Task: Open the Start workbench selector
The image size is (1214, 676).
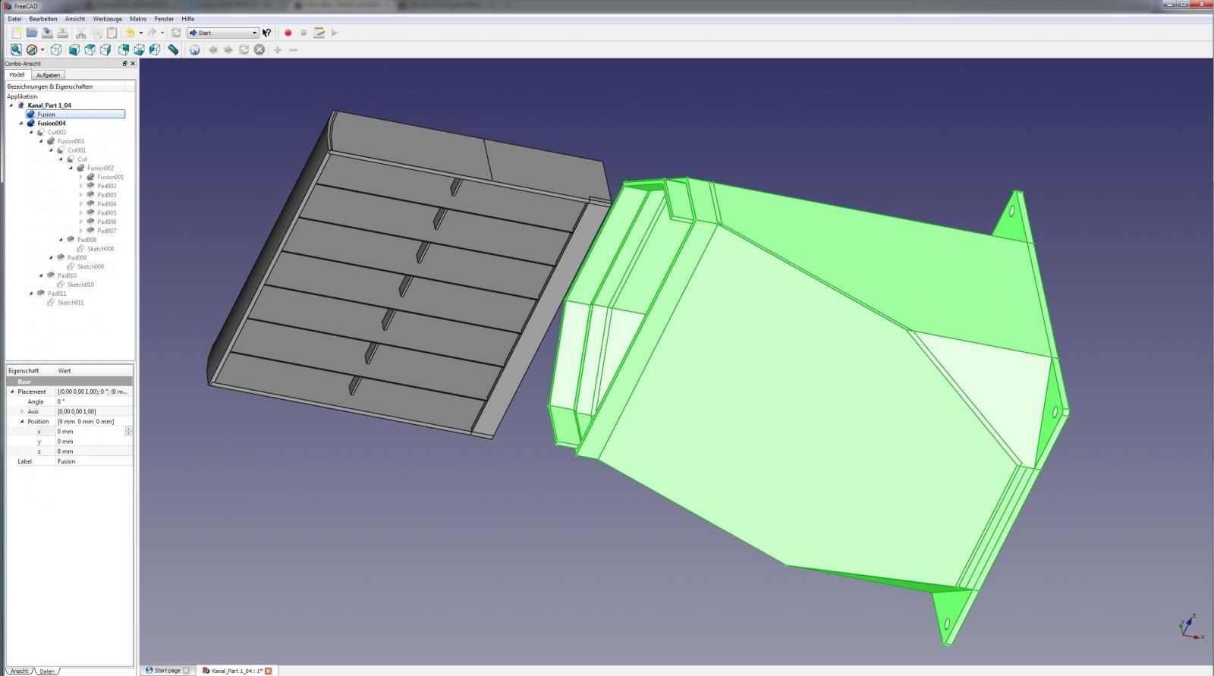Action: [223, 33]
